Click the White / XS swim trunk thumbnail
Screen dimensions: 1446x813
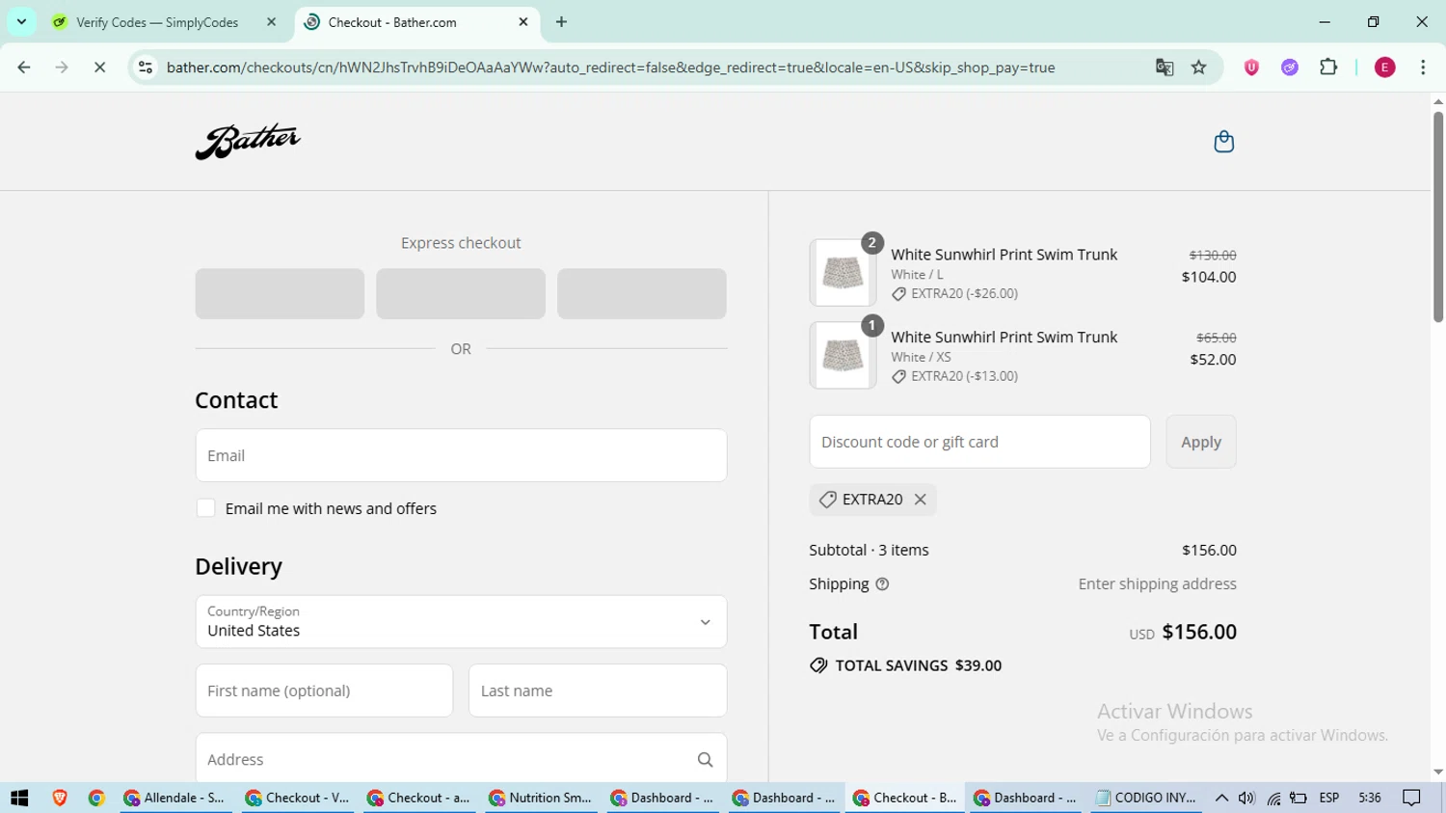click(x=843, y=356)
